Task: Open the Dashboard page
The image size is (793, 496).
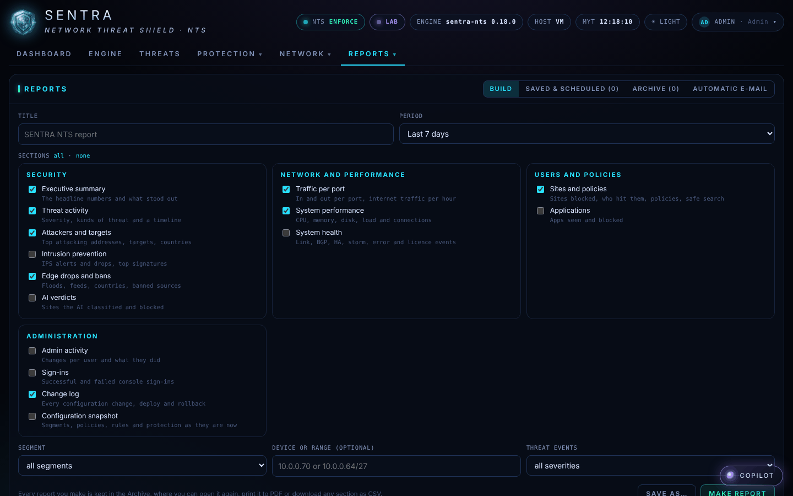Action: 44,54
